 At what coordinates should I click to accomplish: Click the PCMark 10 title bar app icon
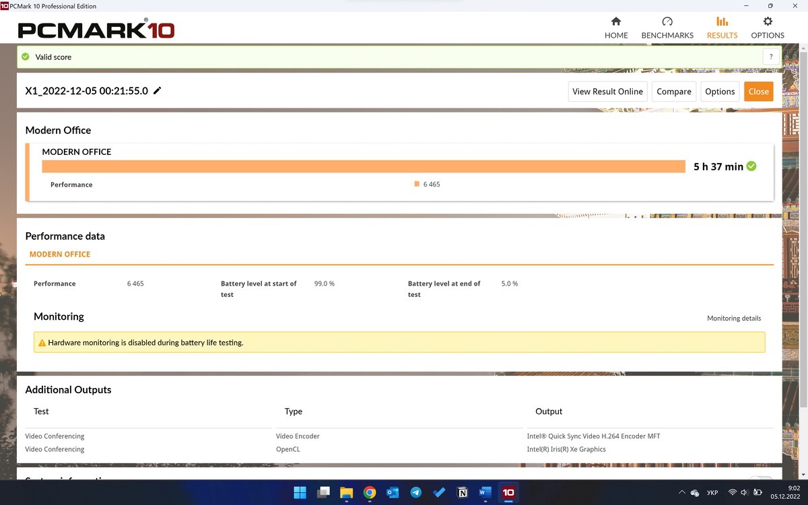click(5, 6)
